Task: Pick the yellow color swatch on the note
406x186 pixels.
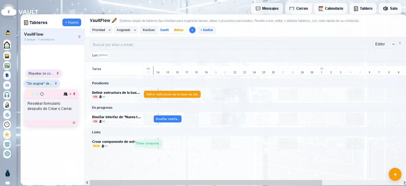Action: 29,94
